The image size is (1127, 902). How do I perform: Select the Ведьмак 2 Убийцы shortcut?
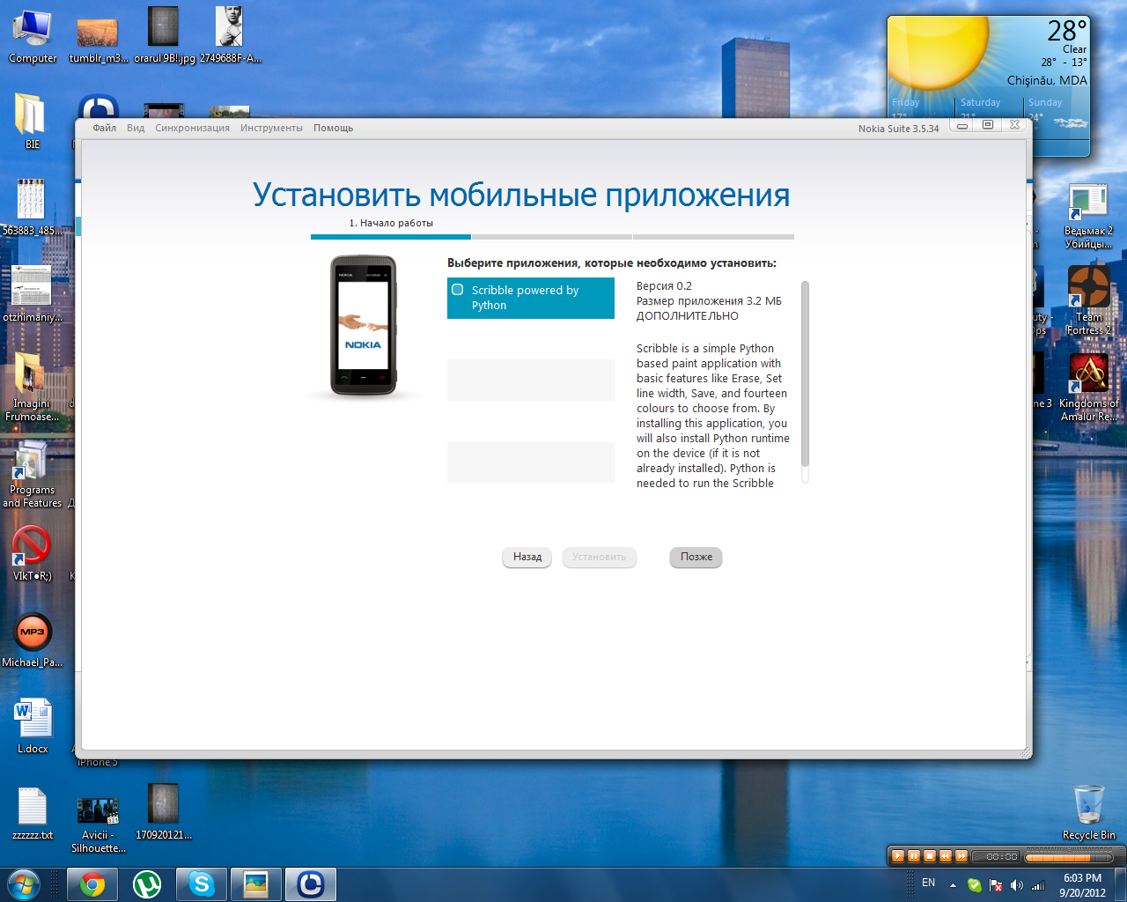pos(1088,216)
